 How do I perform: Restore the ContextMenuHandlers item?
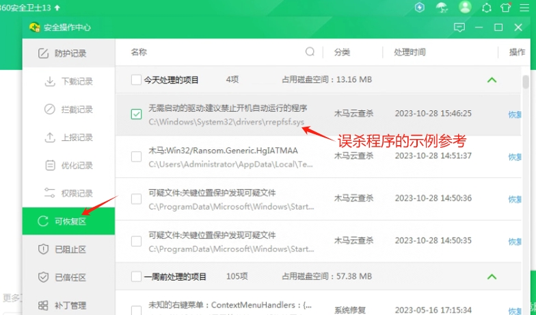(x=515, y=311)
